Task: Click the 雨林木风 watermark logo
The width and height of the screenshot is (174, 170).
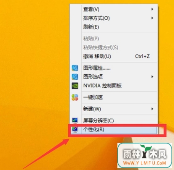Action: (x=145, y=155)
